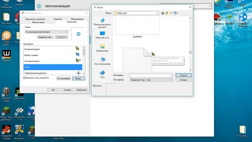Select Основной режим cursor row
Viewport: 252px width, 142px height.
tap(53, 49)
